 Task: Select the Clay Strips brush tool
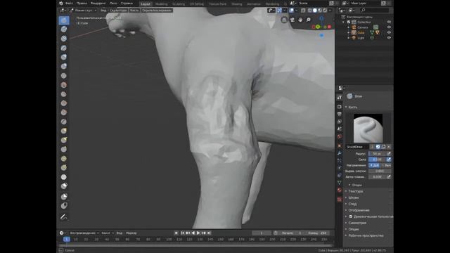coord(64,39)
